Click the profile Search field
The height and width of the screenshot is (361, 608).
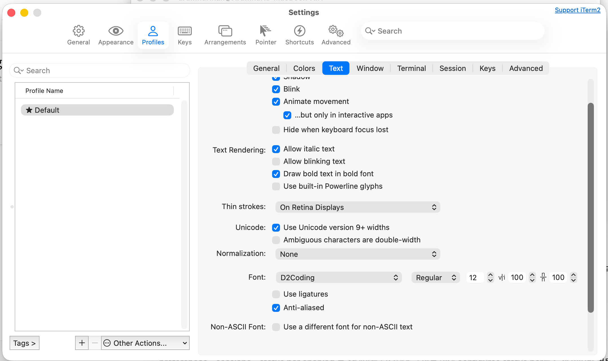pos(100,71)
